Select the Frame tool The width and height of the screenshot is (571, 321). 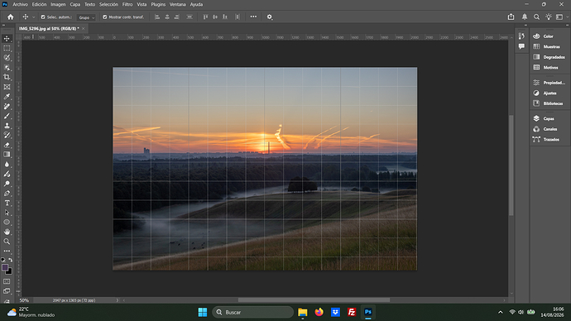7,87
